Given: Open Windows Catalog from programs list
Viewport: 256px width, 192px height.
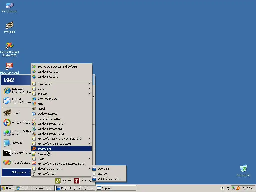Looking at the screenshot, I should click(x=61, y=72).
